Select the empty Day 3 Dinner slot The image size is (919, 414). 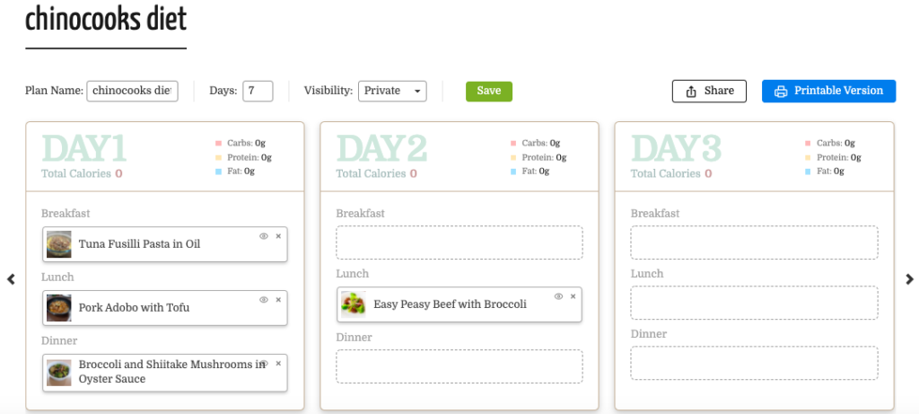(x=754, y=363)
